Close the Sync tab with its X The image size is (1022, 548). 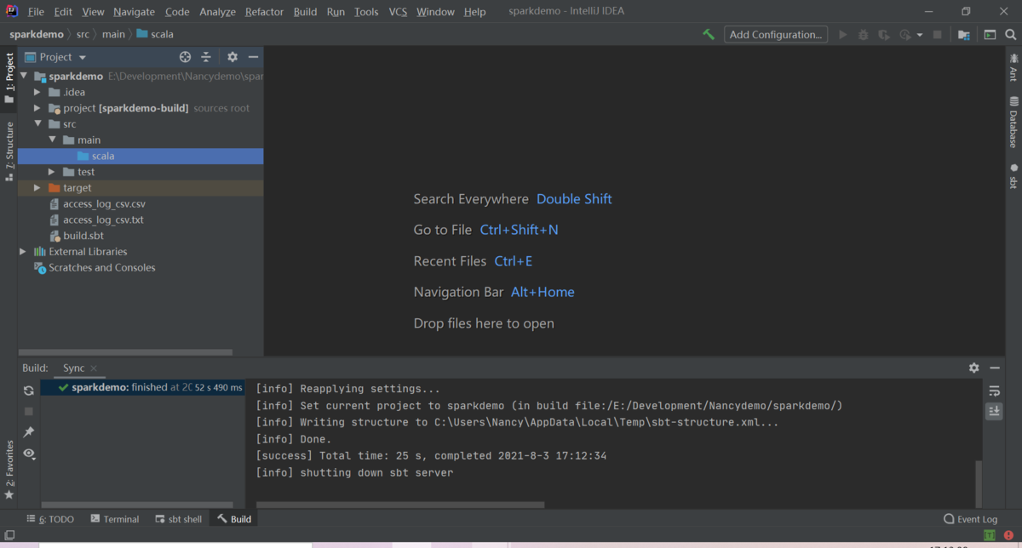94,368
